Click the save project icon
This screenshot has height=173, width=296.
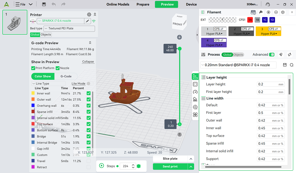44,4
